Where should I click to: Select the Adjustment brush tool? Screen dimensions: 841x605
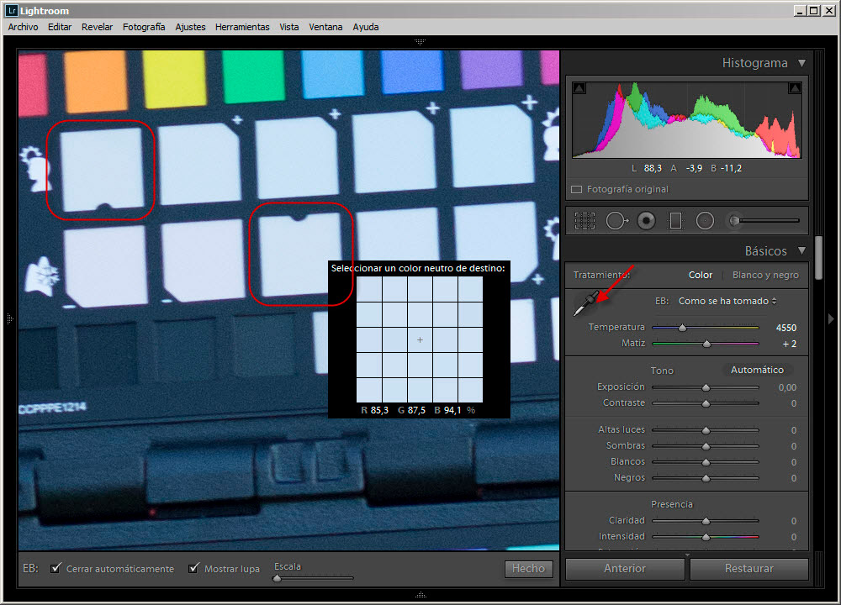coord(733,220)
